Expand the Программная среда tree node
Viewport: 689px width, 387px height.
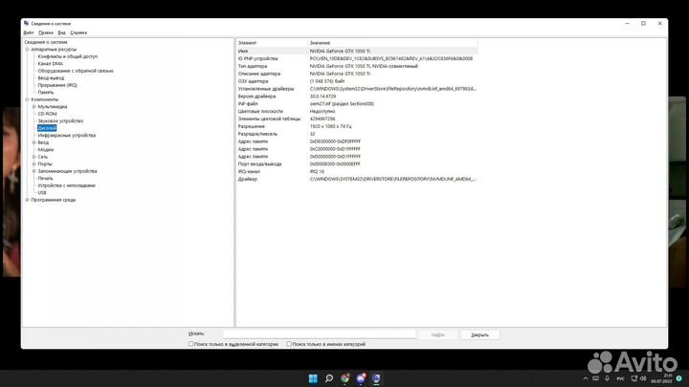point(27,200)
